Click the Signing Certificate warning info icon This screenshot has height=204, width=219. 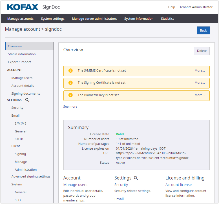pos(70,83)
